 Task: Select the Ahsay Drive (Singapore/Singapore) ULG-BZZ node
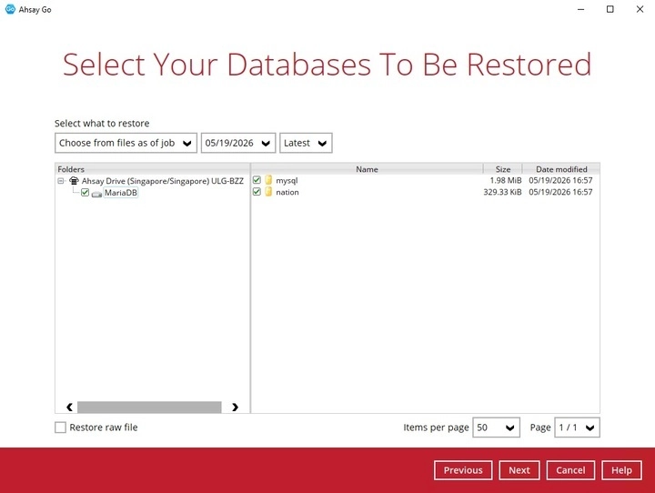tap(163, 181)
